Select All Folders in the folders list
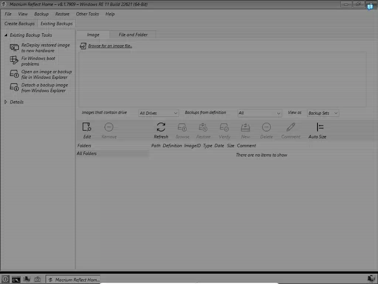This screenshot has width=378, height=284. [x=113, y=153]
